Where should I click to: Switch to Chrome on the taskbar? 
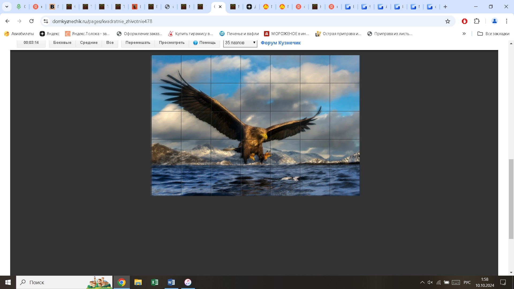122,282
